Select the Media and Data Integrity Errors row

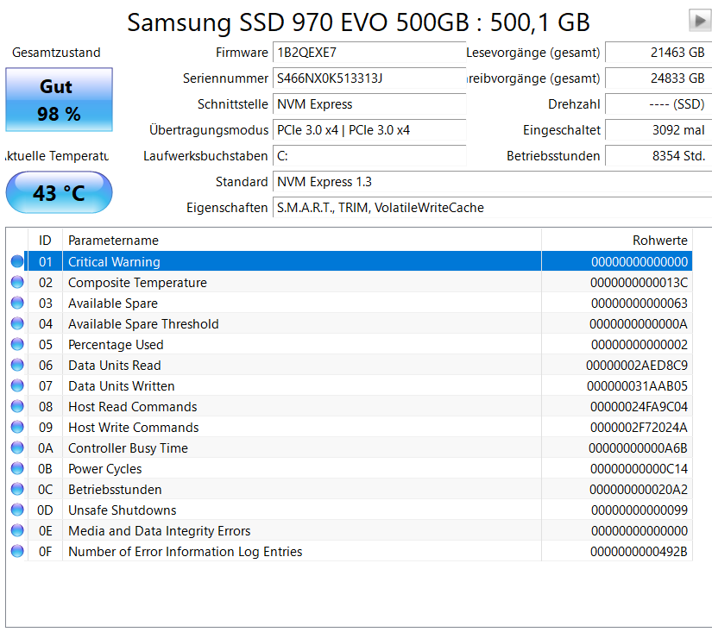[350, 531]
